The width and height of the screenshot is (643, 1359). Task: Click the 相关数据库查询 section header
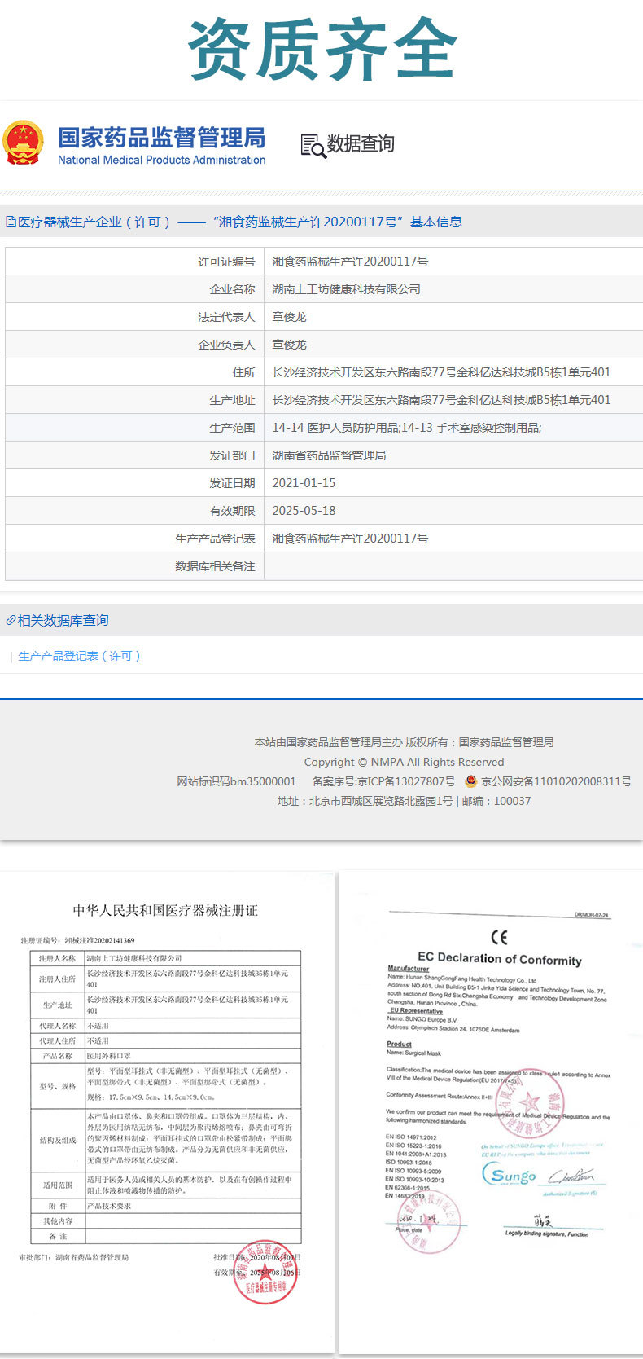pyautogui.click(x=63, y=620)
